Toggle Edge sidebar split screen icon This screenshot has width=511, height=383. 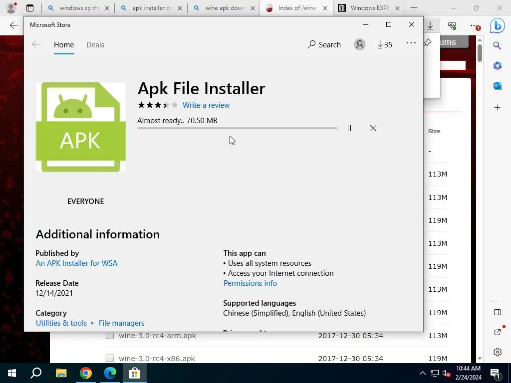(x=498, y=312)
